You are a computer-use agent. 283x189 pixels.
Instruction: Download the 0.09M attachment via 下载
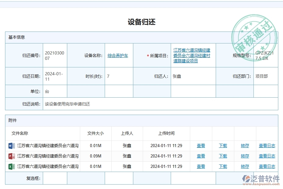pos(223,156)
